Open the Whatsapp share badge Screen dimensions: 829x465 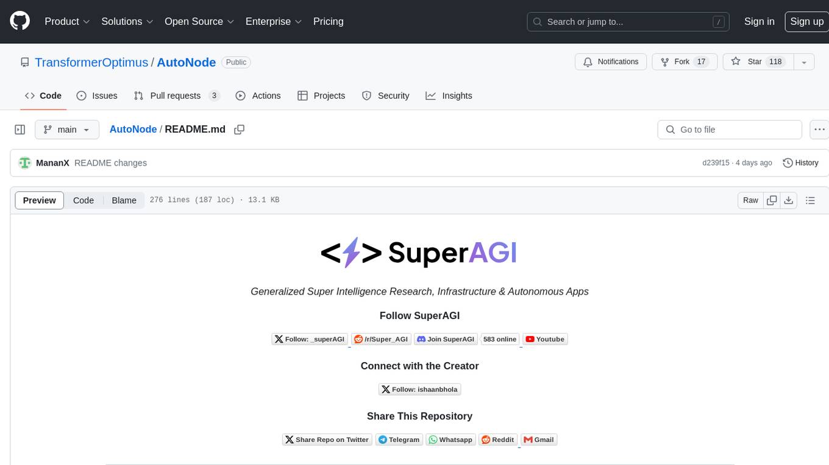point(450,439)
